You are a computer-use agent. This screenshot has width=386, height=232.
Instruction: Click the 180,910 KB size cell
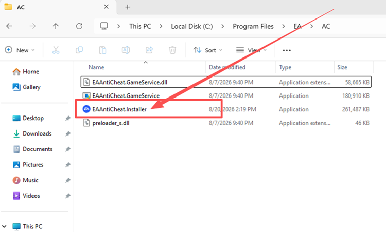coord(356,96)
